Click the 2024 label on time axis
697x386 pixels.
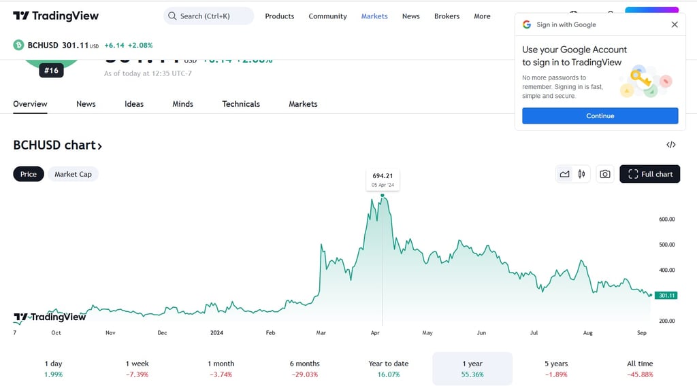click(x=216, y=333)
